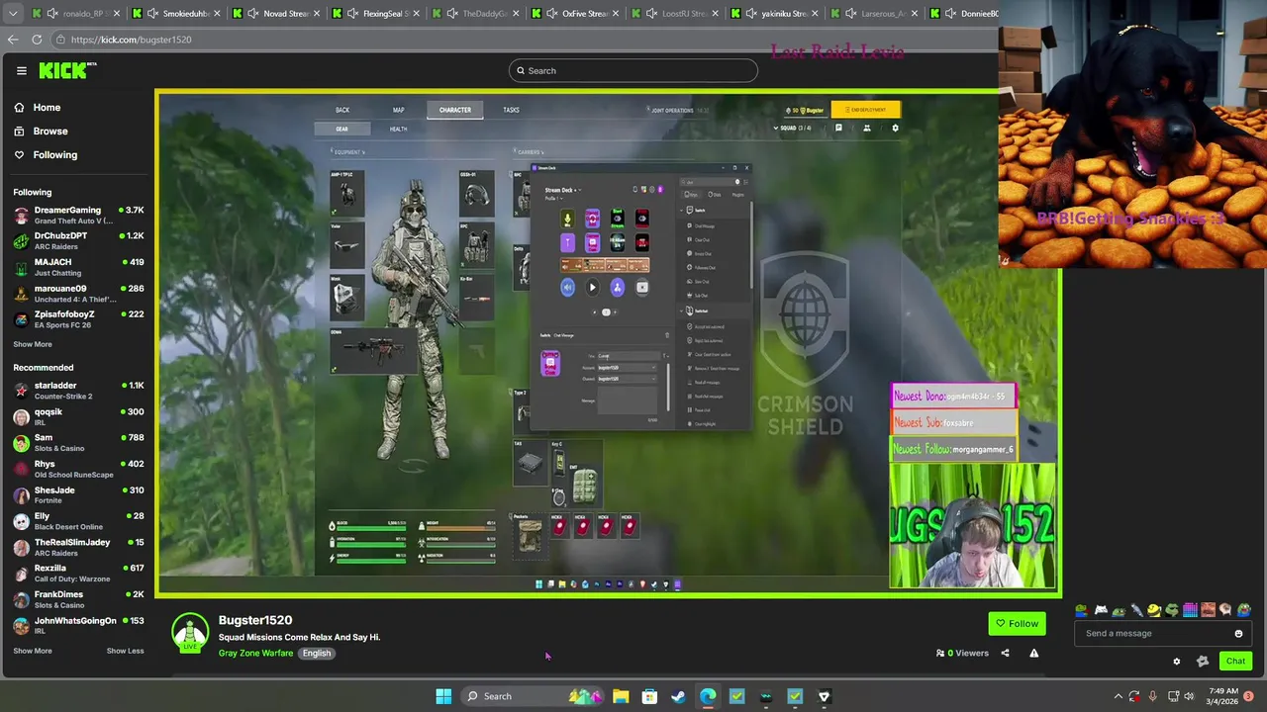Show hidden system tray icons

tap(1118, 696)
